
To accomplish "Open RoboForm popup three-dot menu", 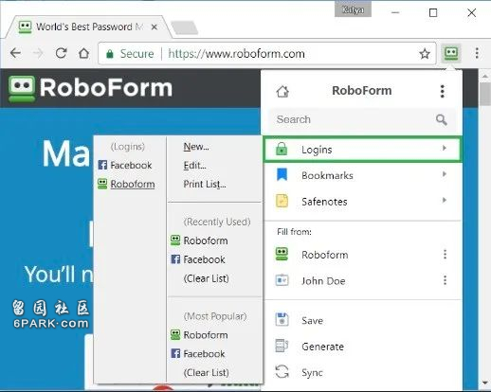I will [443, 91].
